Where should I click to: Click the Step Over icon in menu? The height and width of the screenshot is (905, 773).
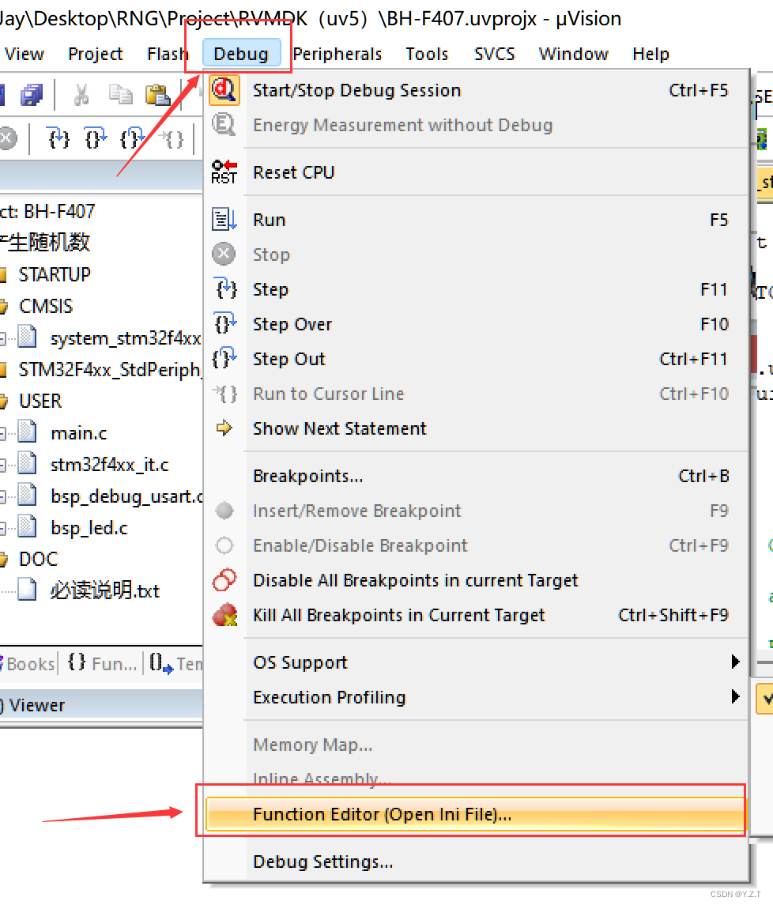224,323
